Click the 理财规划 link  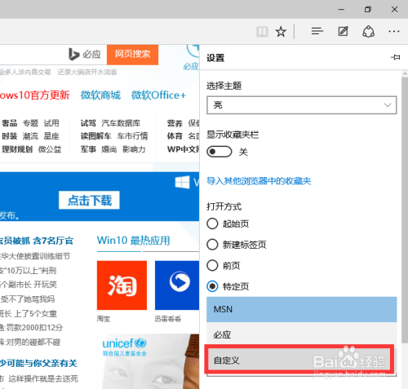pyautogui.click(x=17, y=149)
